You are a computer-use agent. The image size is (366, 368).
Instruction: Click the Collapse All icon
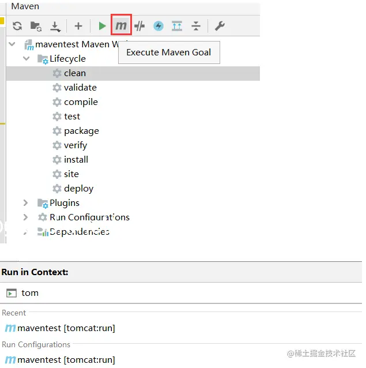196,26
